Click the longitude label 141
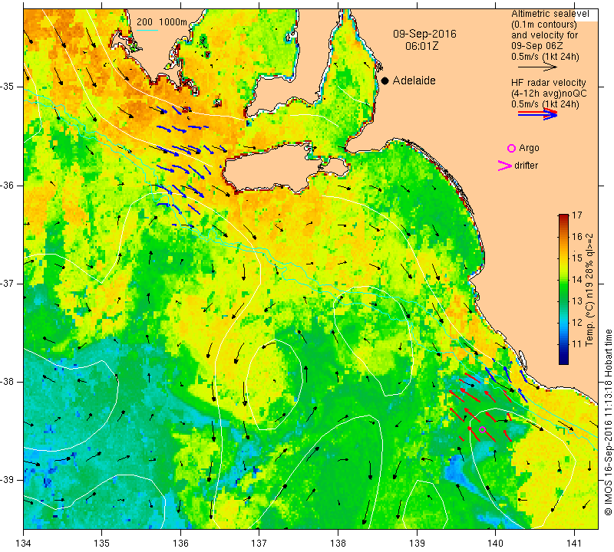 (x=574, y=544)
